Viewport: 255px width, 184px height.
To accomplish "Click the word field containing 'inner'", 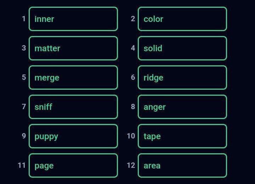I will click(73, 19).
